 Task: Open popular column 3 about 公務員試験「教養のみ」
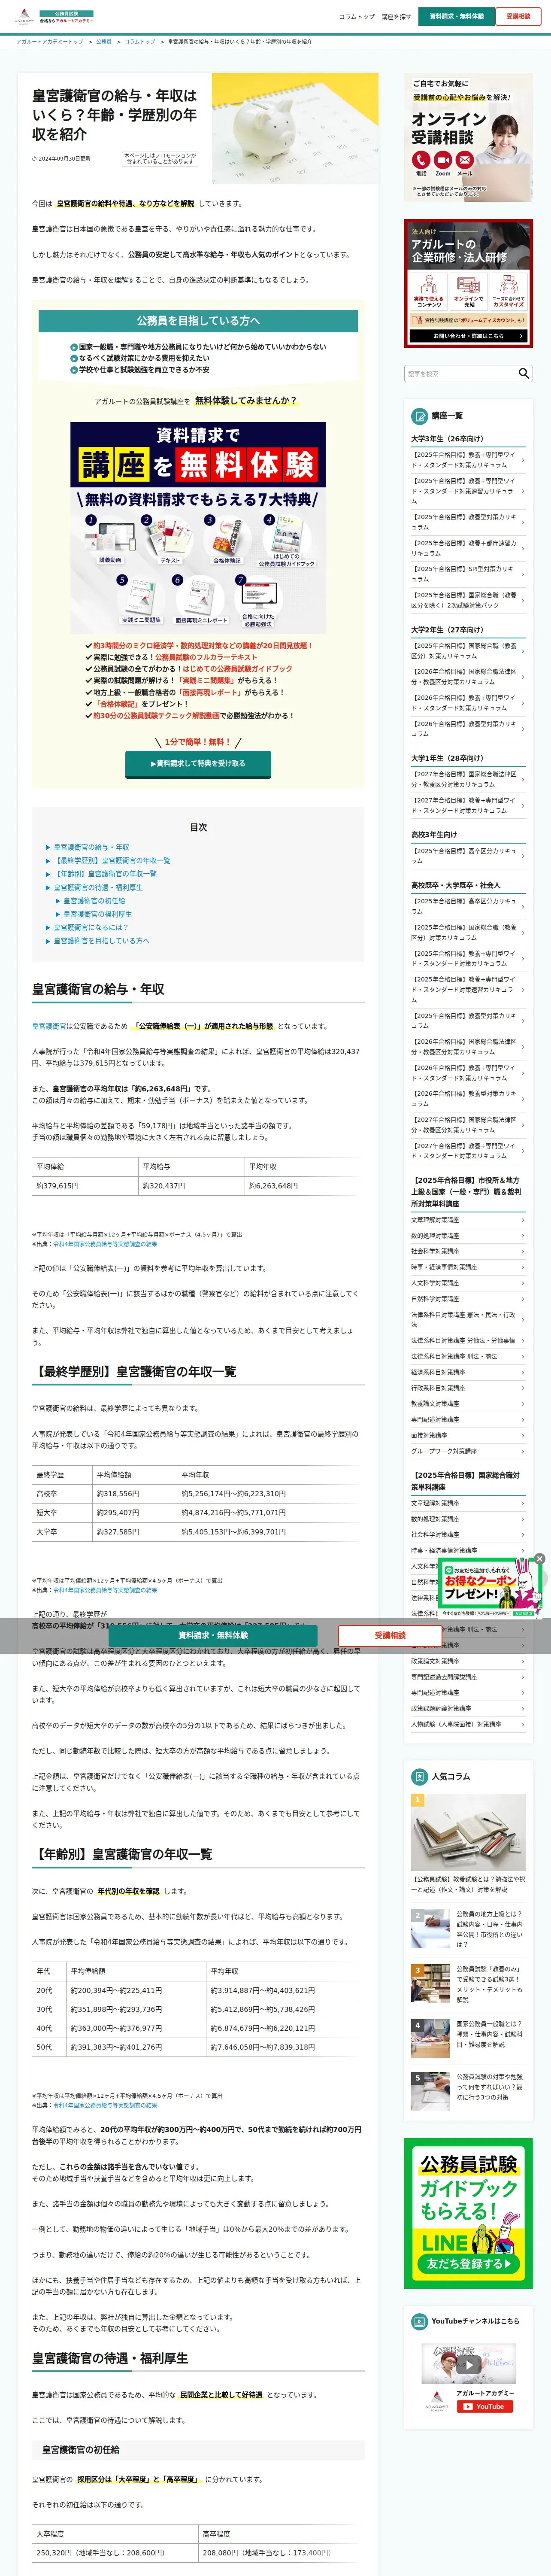click(x=468, y=1984)
